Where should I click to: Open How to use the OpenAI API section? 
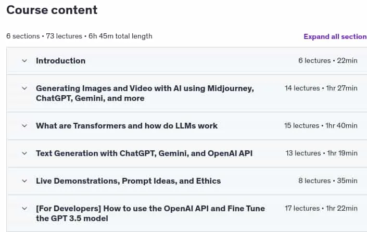pos(150,213)
